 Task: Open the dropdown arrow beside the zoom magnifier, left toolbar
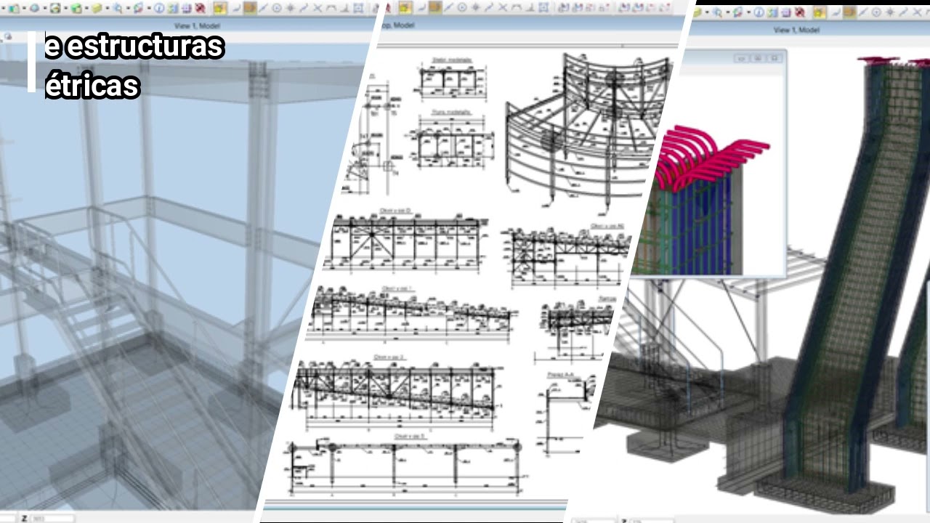127,8
